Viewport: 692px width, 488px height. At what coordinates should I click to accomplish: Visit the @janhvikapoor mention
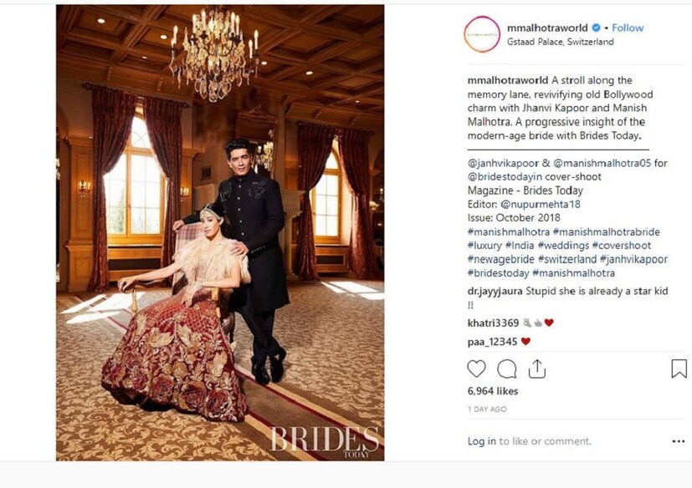point(503,163)
